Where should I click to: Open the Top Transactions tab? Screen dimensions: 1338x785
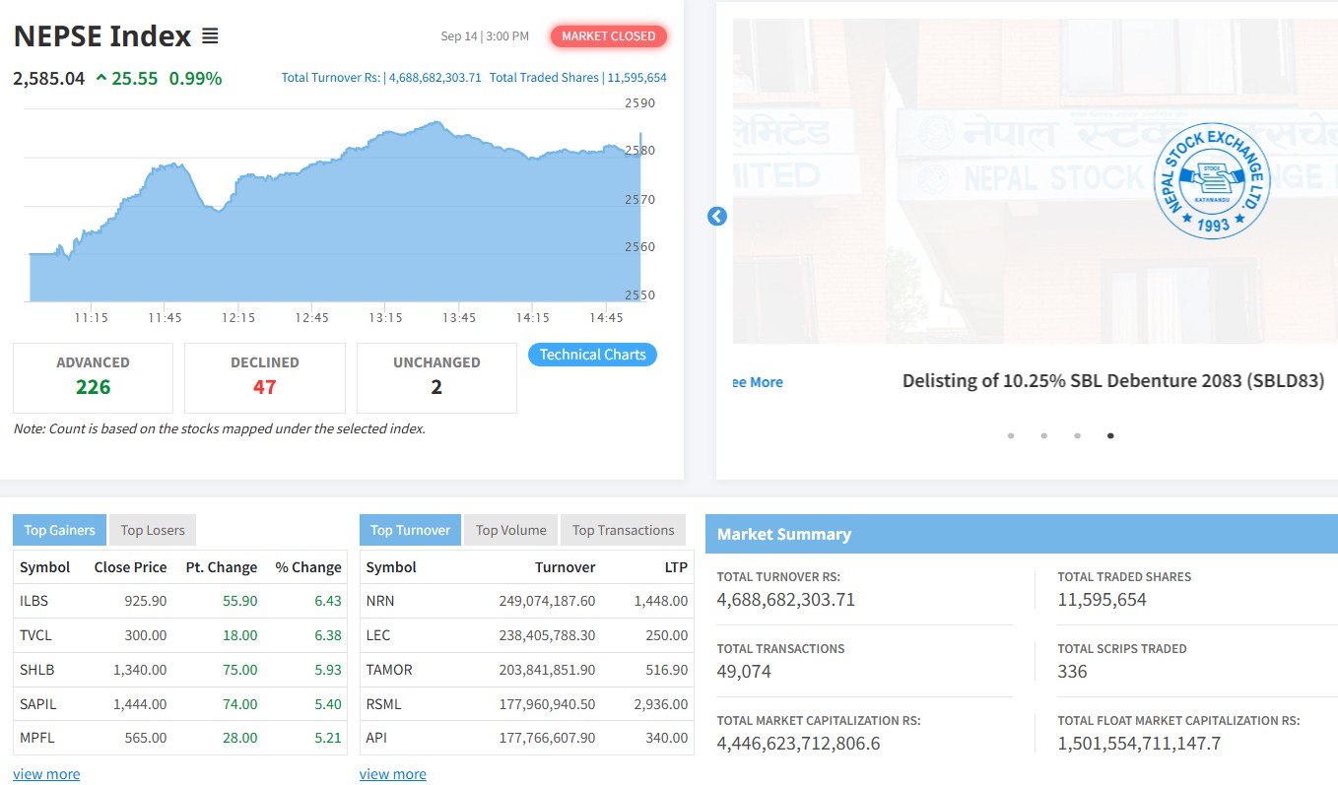(623, 530)
